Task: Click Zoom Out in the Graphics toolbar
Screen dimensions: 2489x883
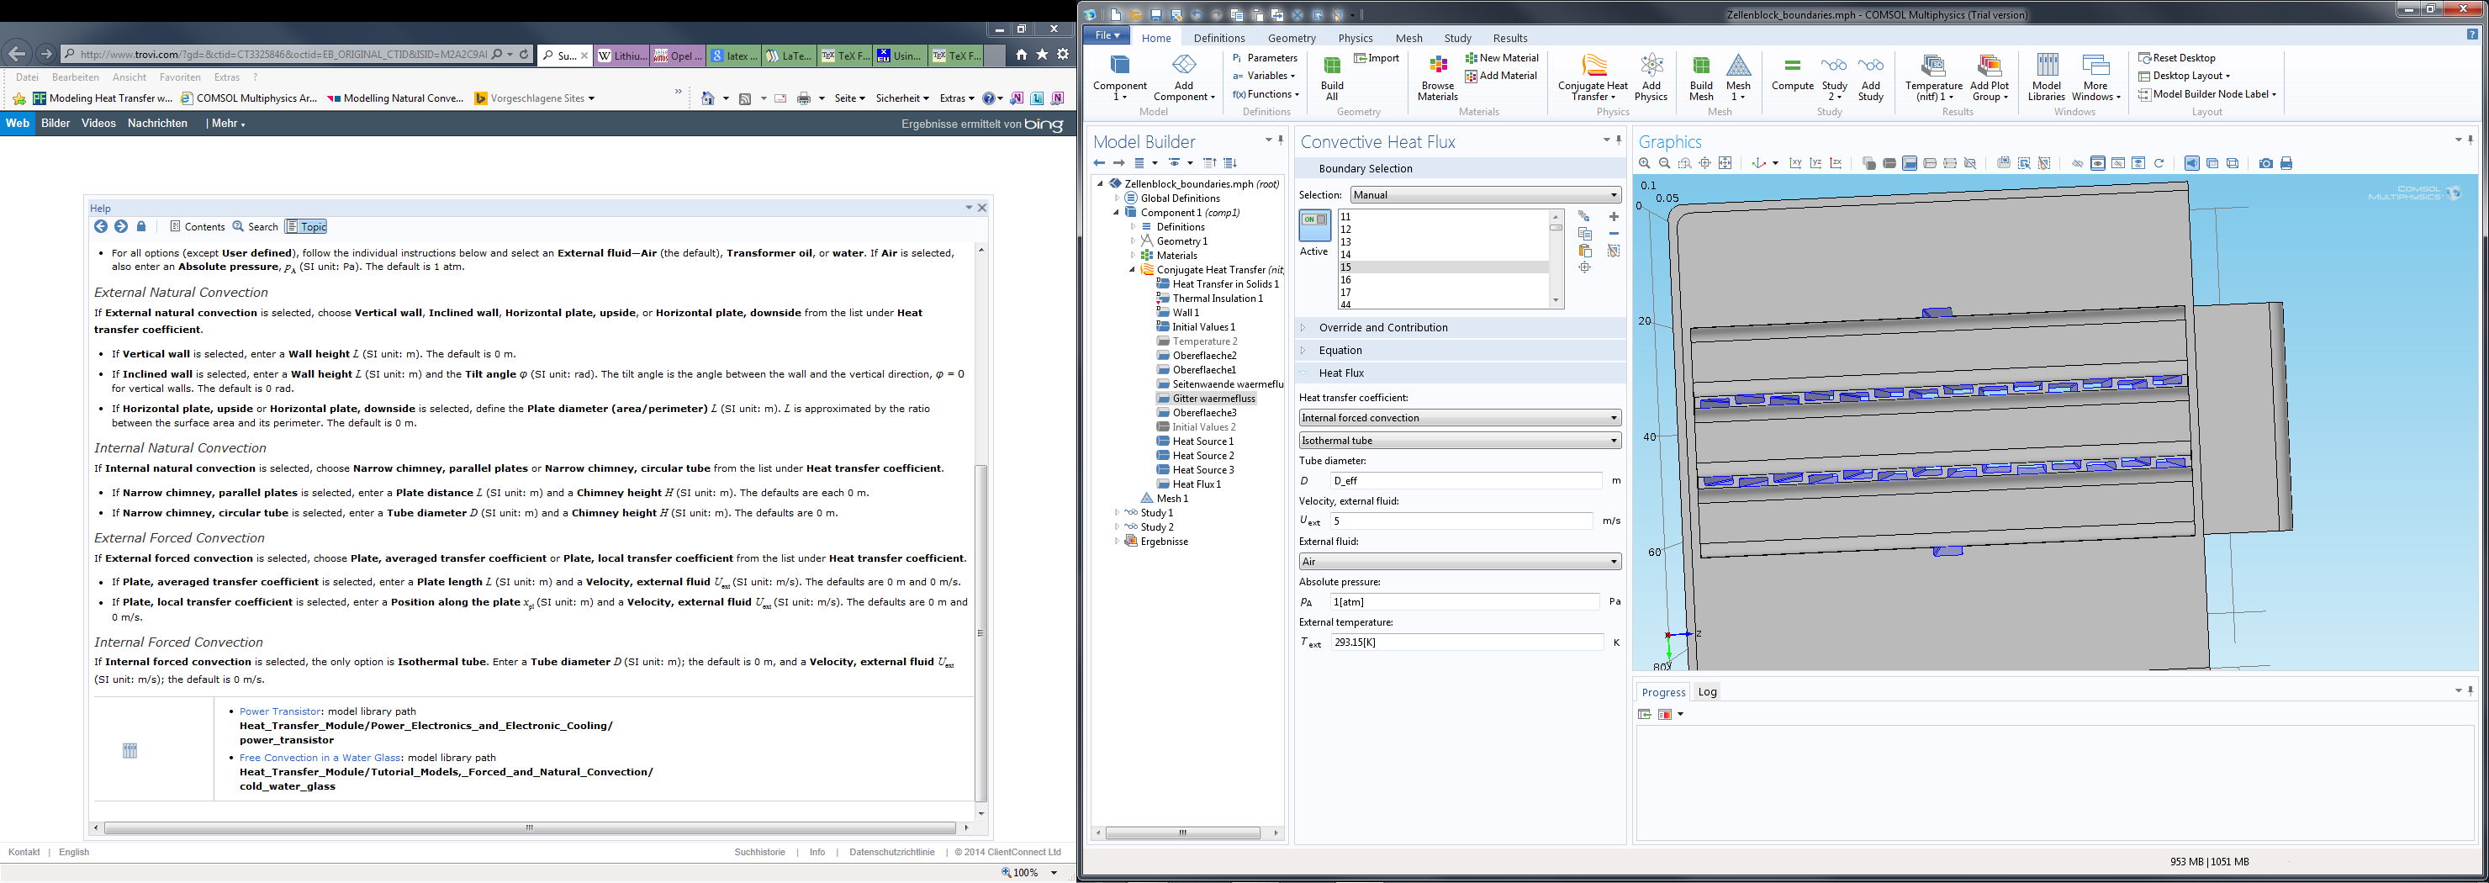Action: (1665, 163)
